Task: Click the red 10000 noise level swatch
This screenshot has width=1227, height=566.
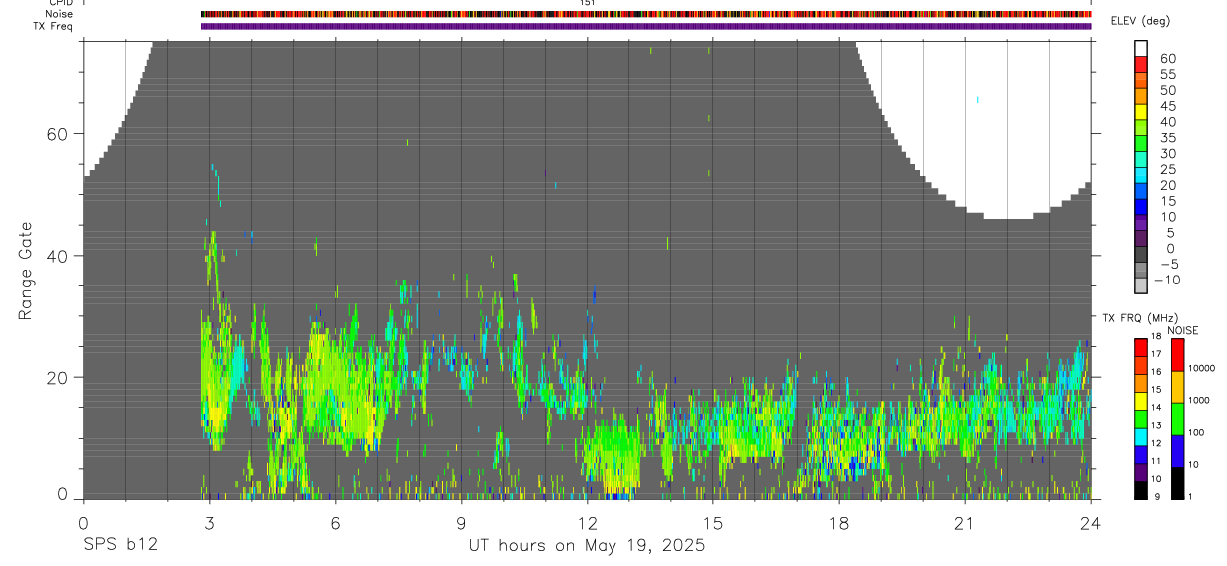Action: 1177,355
